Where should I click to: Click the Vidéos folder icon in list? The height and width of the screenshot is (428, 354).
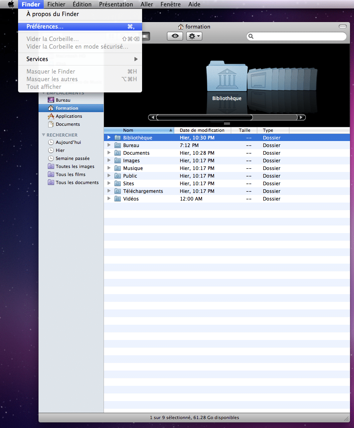click(x=118, y=199)
